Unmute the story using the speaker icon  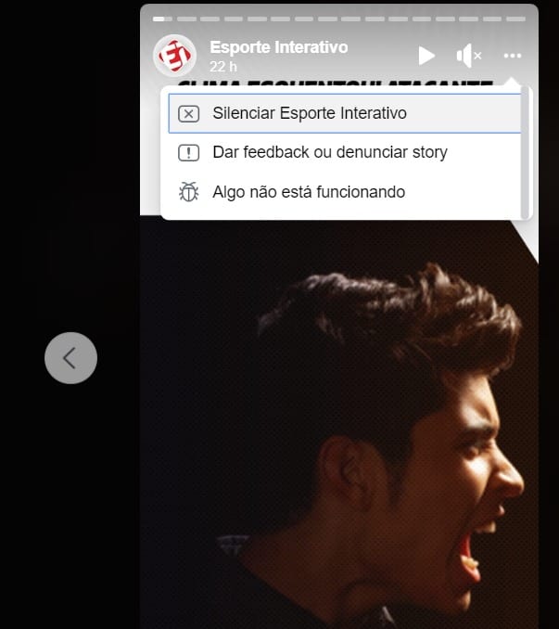click(x=468, y=56)
